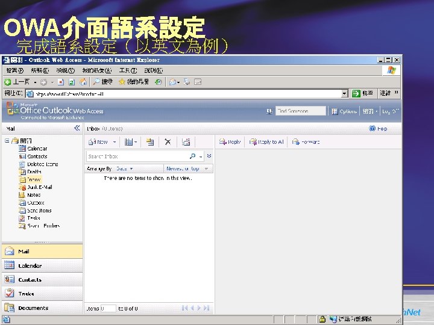This screenshot has height=325, width=434.
Task: Open the Calendar folder in tree
Action: click(33, 149)
